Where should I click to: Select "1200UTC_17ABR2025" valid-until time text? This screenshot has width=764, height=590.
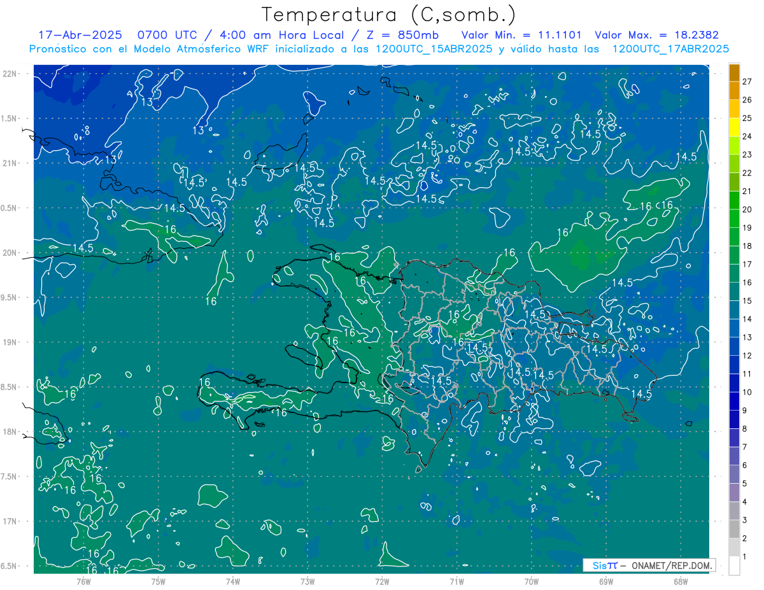coord(670,49)
